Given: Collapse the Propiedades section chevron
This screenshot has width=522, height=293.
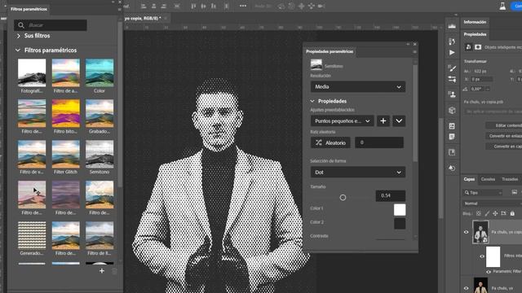Looking at the screenshot, I should [312, 101].
